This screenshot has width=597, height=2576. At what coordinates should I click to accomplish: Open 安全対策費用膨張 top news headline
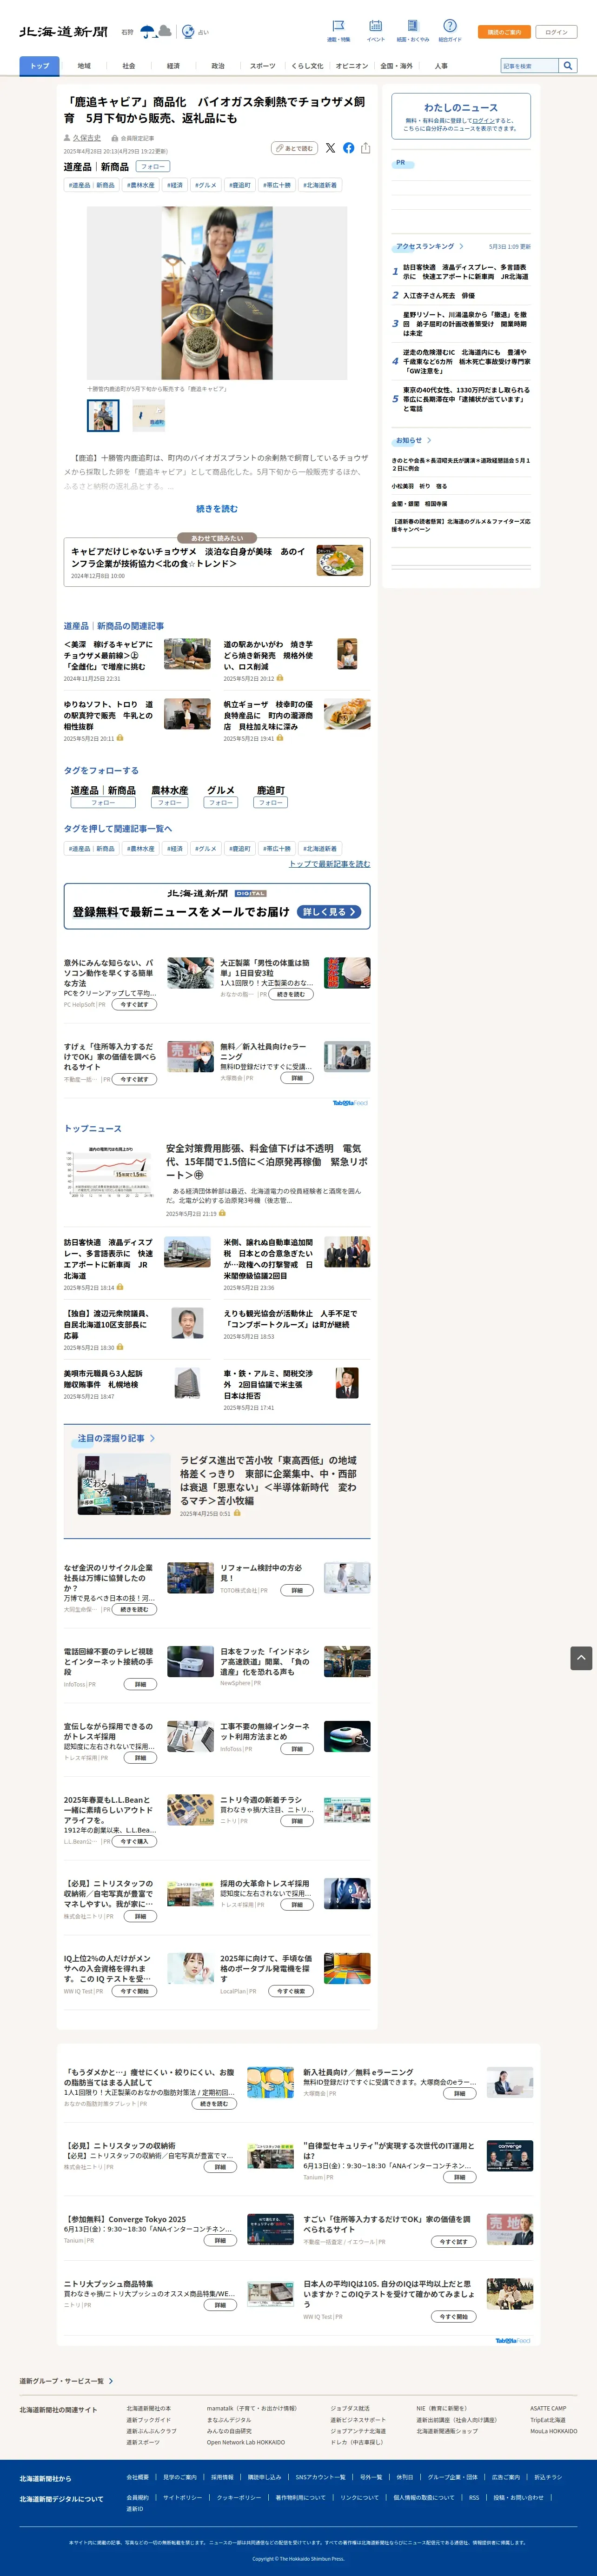pyautogui.click(x=266, y=1161)
